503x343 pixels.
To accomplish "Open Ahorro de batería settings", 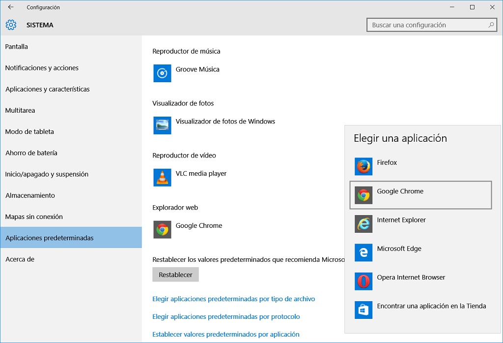I will [71, 153].
